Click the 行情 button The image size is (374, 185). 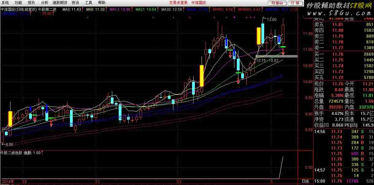[x=295, y=3]
